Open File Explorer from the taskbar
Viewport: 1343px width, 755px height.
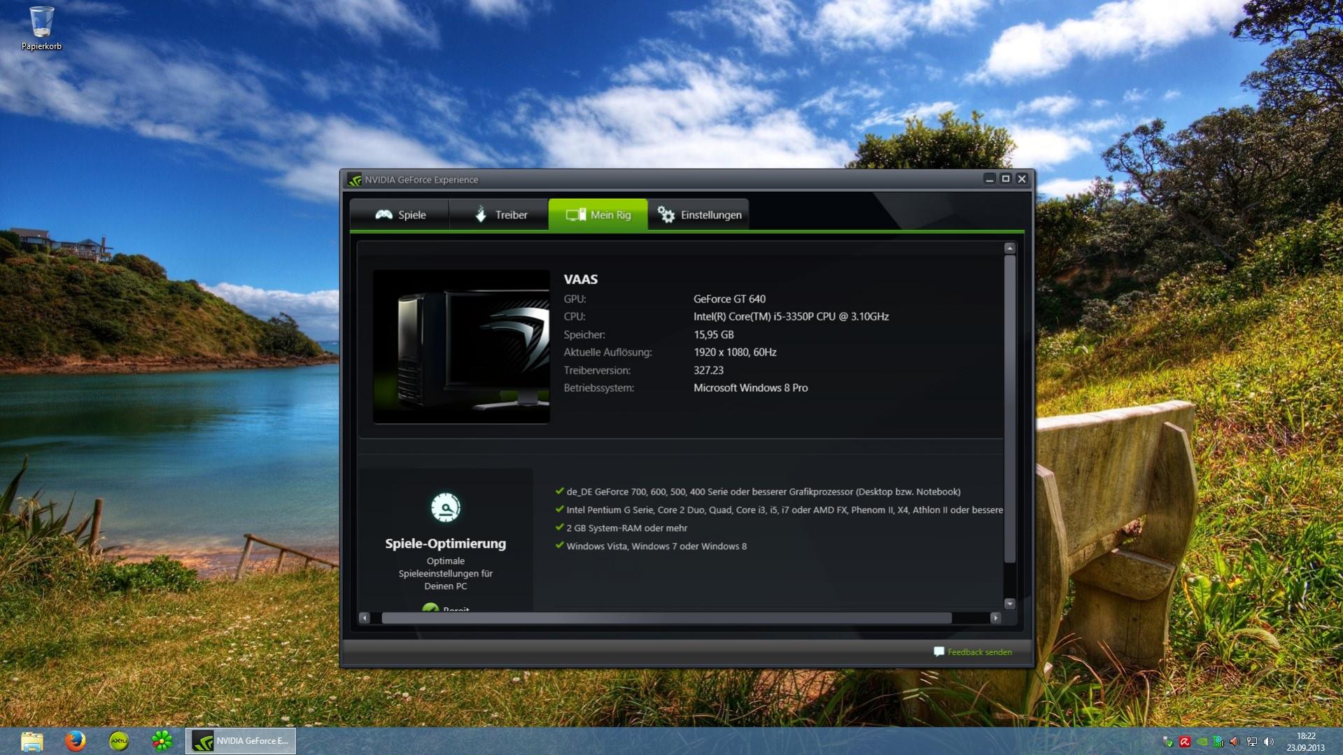click(x=31, y=741)
